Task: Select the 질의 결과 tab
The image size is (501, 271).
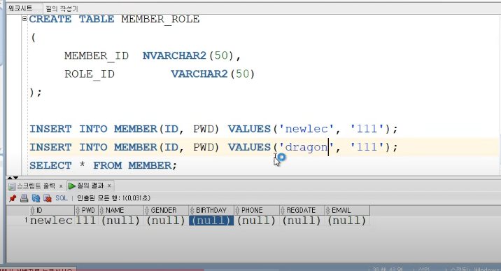Action: coord(86,186)
